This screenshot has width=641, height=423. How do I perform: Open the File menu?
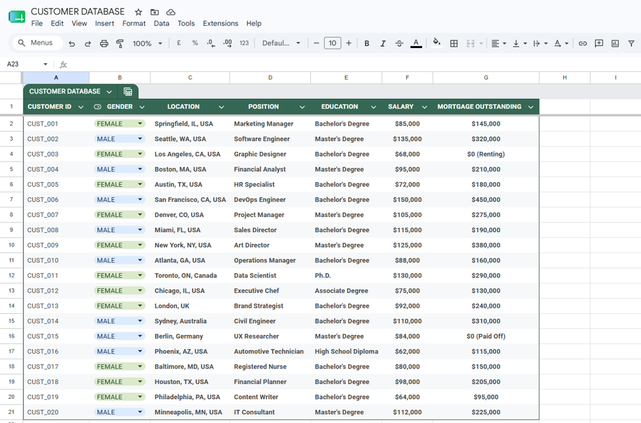point(37,23)
